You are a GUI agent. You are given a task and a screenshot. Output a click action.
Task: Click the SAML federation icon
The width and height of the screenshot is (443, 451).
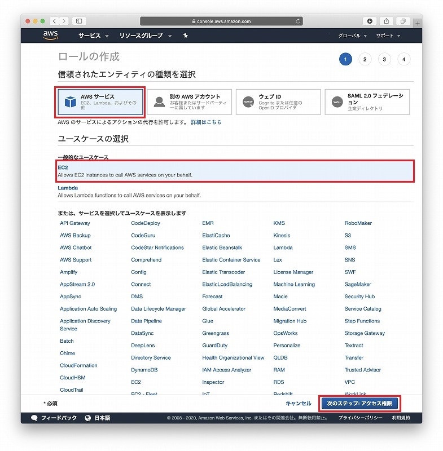pyautogui.click(x=337, y=102)
